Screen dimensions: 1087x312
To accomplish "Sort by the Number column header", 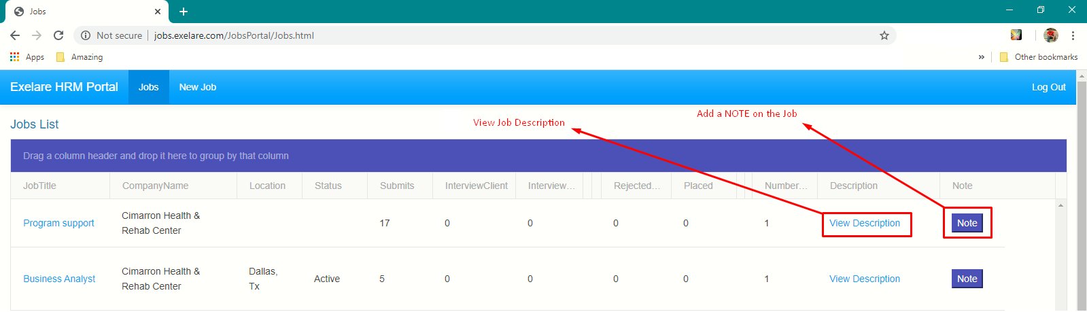I will (784, 186).
